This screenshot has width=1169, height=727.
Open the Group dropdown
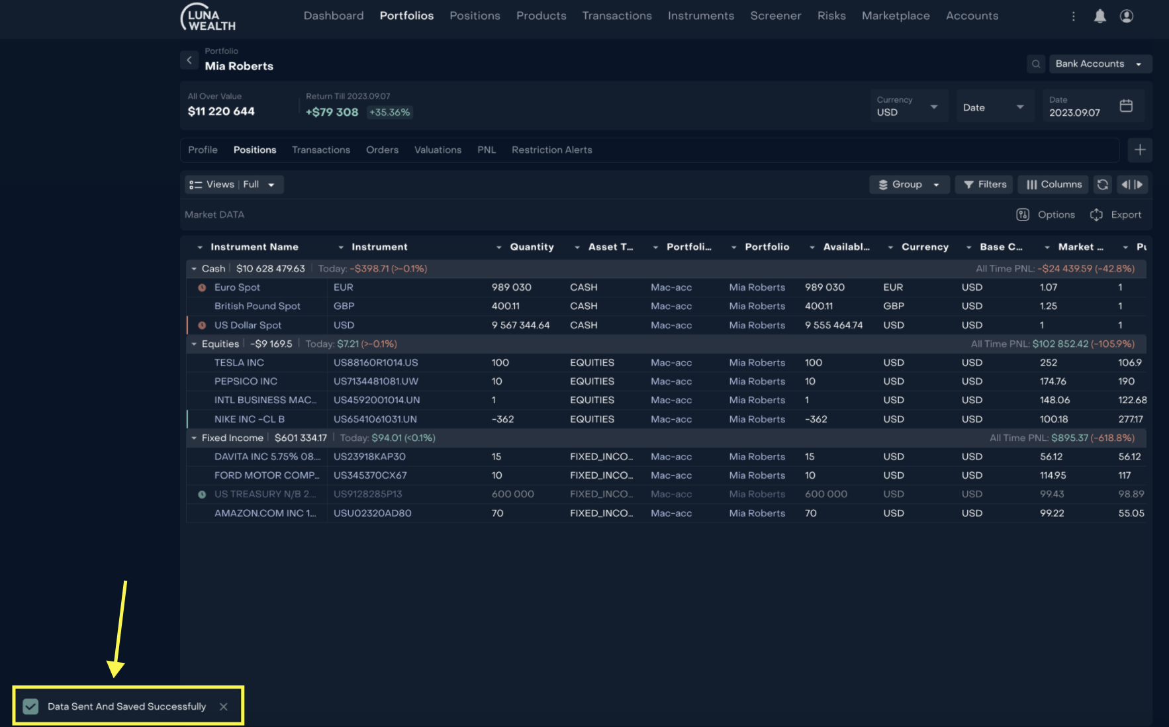909,185
